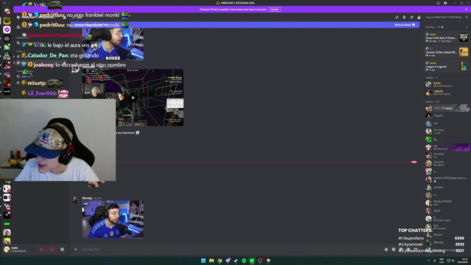
Task: Click Blondyy's username on the GIF message
Action: coord(87,198)
